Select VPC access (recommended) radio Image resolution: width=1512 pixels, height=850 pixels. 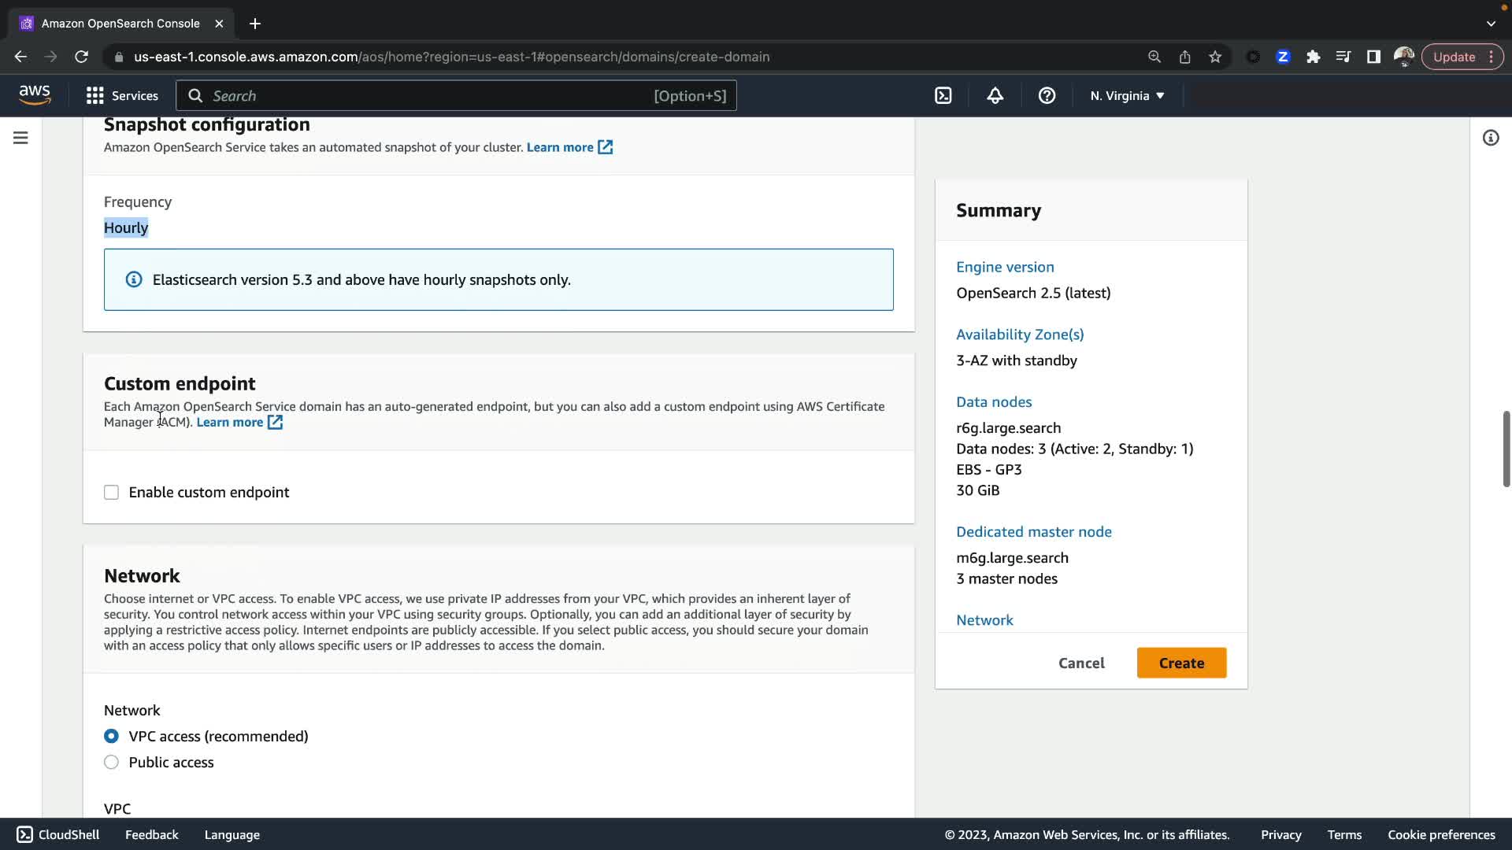111,736
